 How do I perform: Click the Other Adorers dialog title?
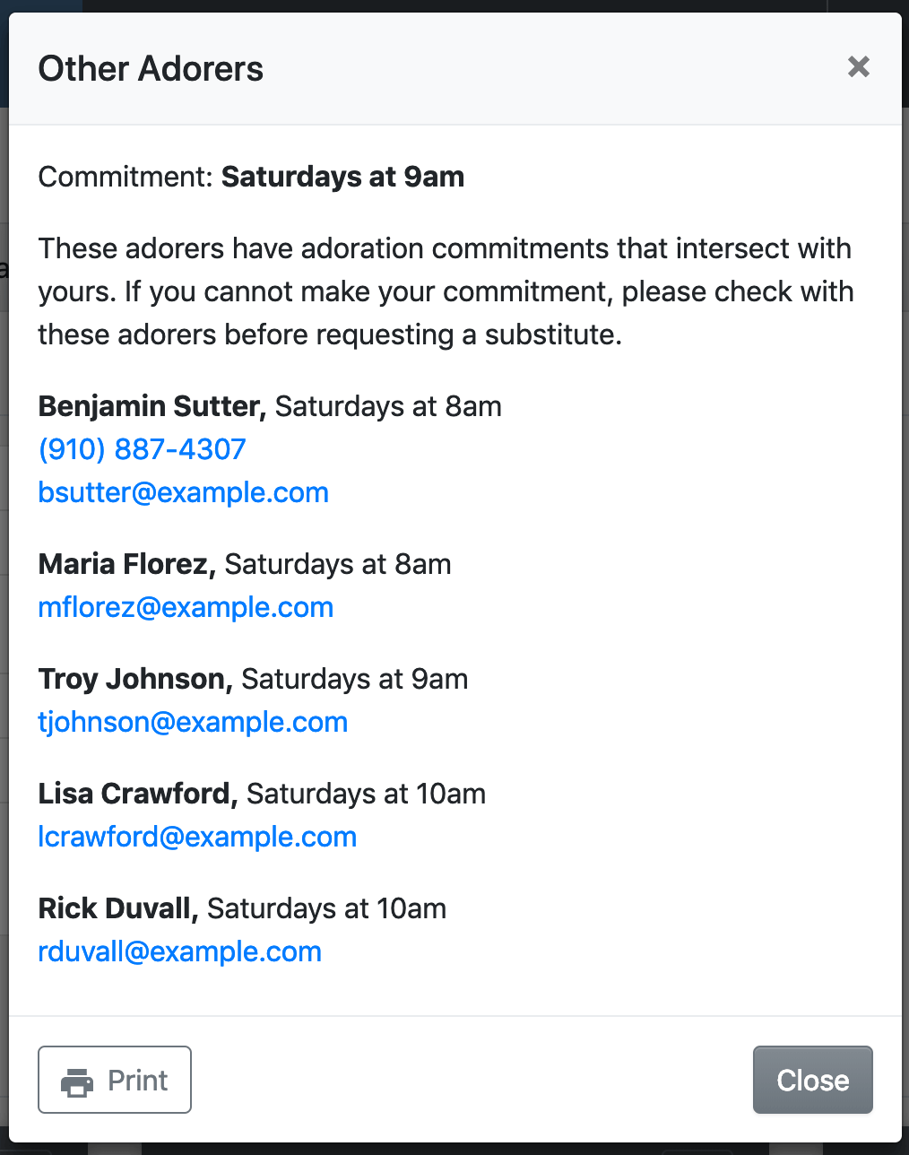(x=151, y=69)
